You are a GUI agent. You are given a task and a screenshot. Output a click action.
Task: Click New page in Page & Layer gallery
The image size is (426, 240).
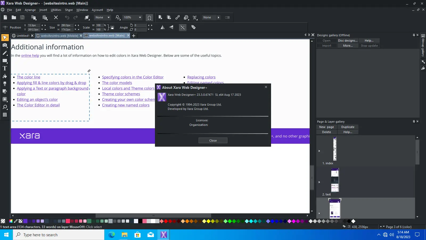(x=326, y=127)
